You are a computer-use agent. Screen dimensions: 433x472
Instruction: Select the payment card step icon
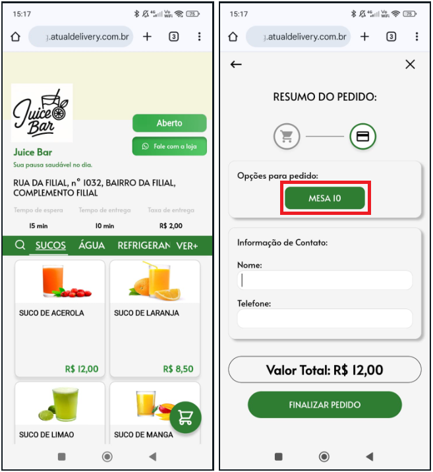pos(362,136)
